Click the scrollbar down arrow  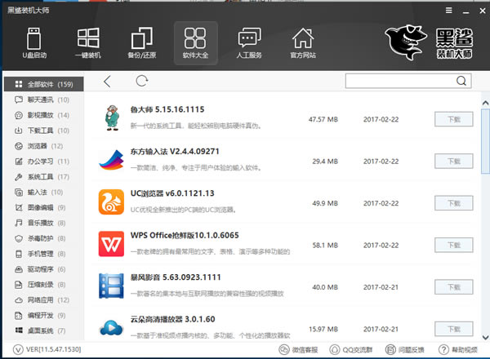point(485,337)
